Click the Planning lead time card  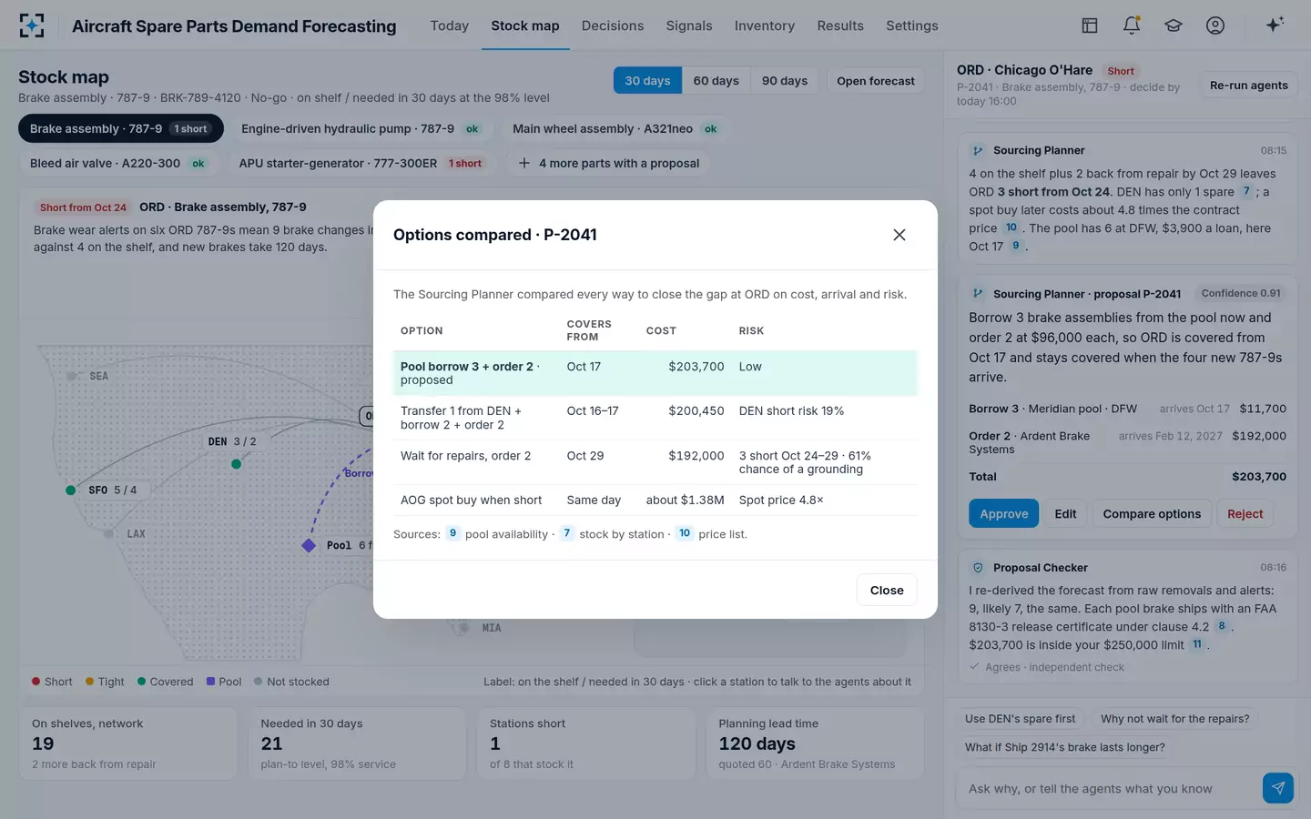(815, 743)
